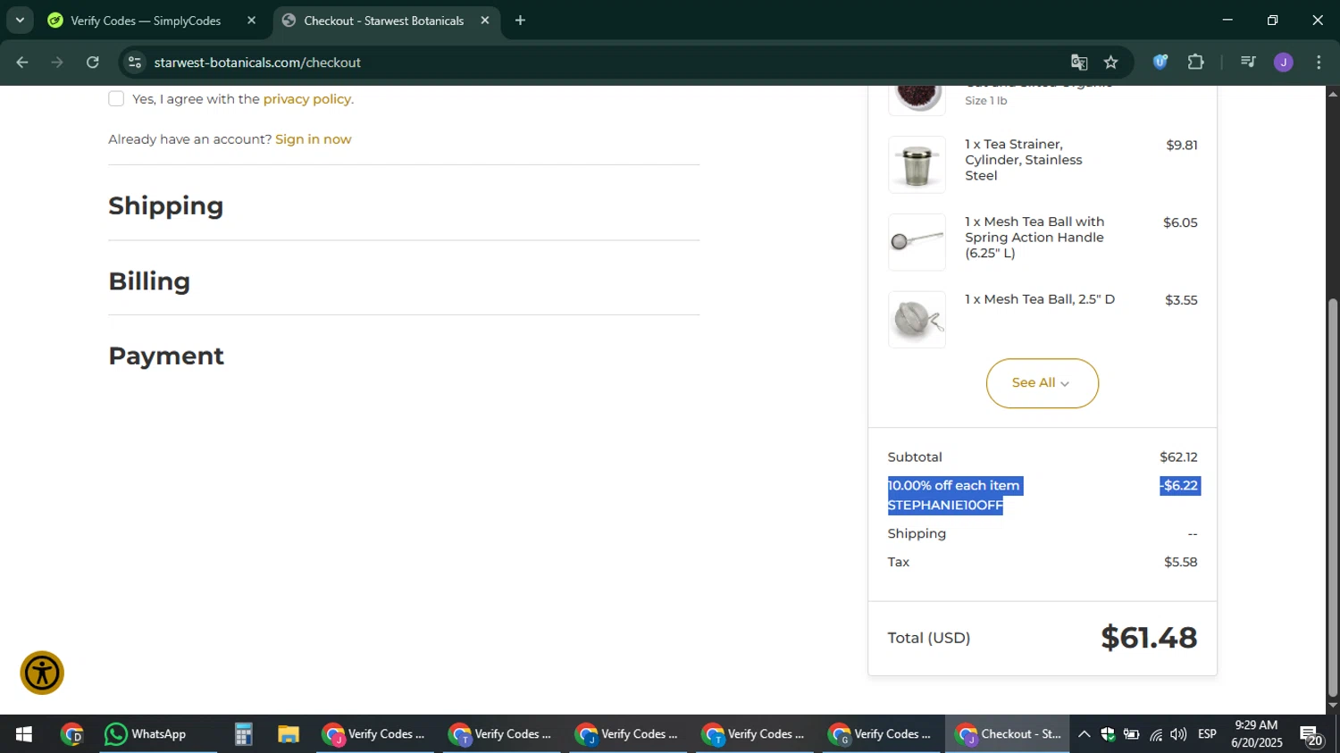Screen dimensions: 1340x753
Task: Open the Chrome three-dot menu
Action: tap(1319, 63)
